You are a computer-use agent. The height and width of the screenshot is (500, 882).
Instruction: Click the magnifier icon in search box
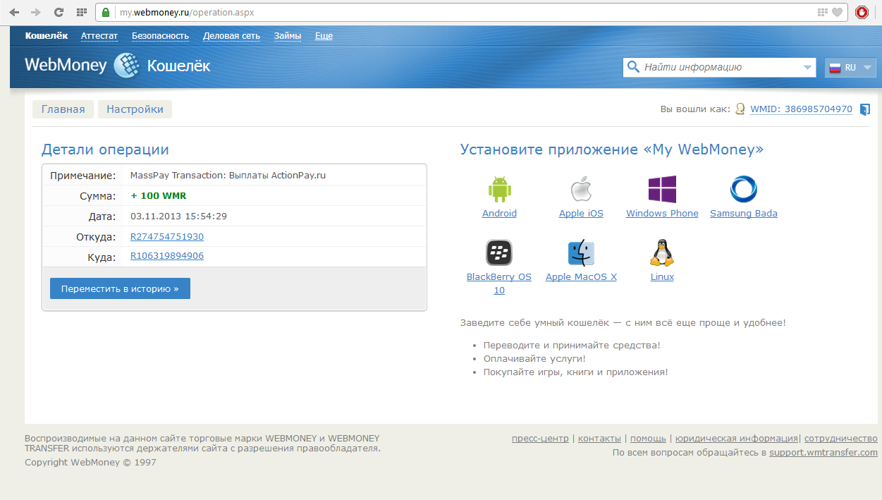tap(632, 67)
